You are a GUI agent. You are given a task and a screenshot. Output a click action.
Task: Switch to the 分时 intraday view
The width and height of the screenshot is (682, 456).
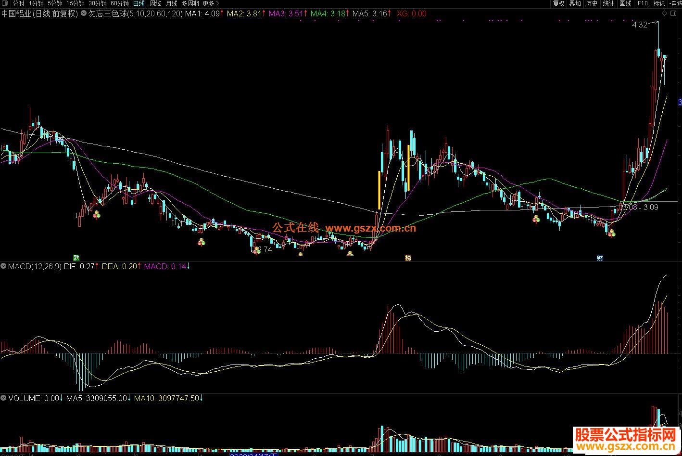[x=18, y=3]
